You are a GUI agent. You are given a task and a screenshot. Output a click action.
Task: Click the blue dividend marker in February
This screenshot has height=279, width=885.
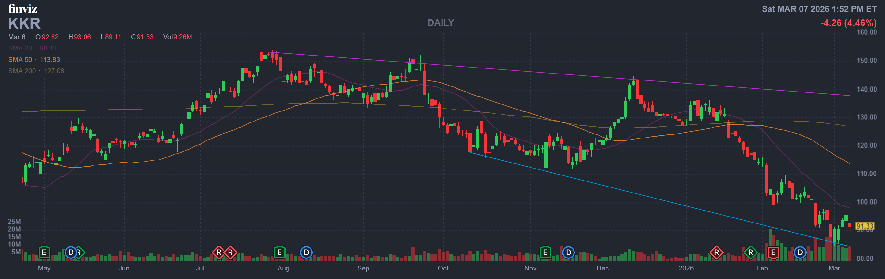[x=800, y=252]
